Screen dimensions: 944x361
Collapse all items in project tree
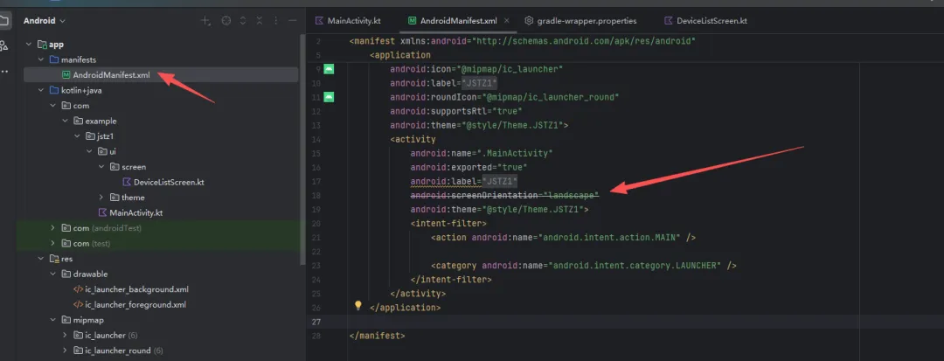point(260,21)
